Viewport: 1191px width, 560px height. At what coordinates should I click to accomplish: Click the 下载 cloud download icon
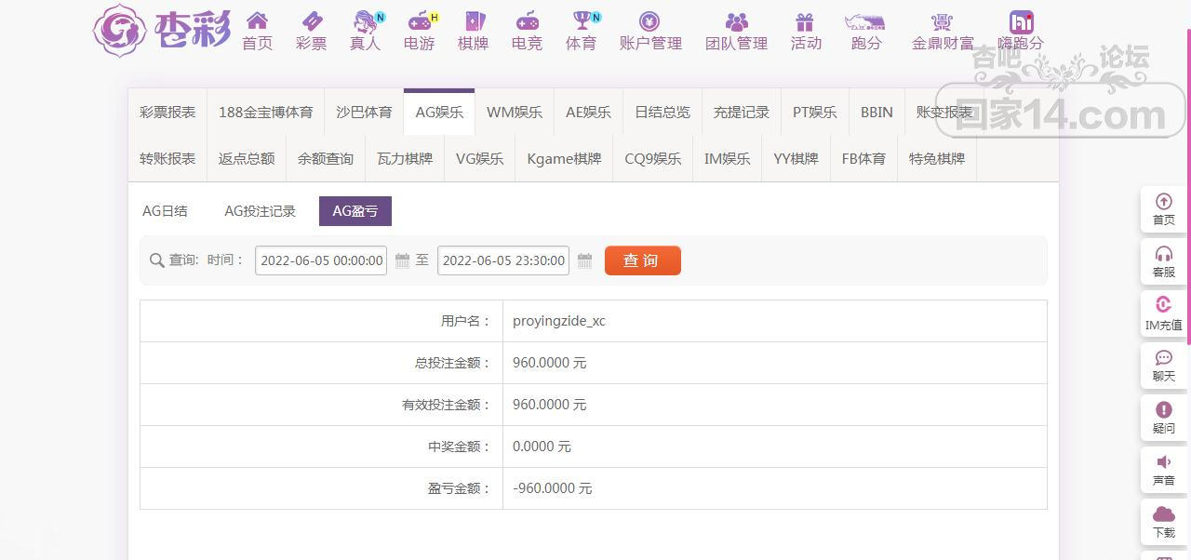pyautogui.click(x=1163, y=514)
